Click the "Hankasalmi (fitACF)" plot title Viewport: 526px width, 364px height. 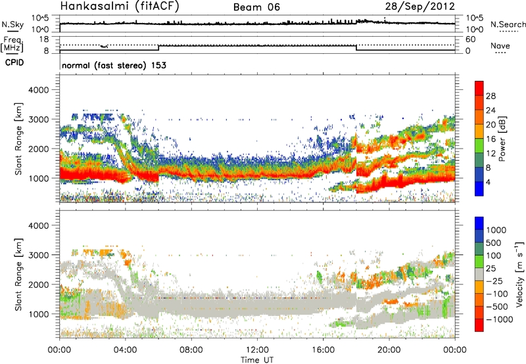point(120,6)
